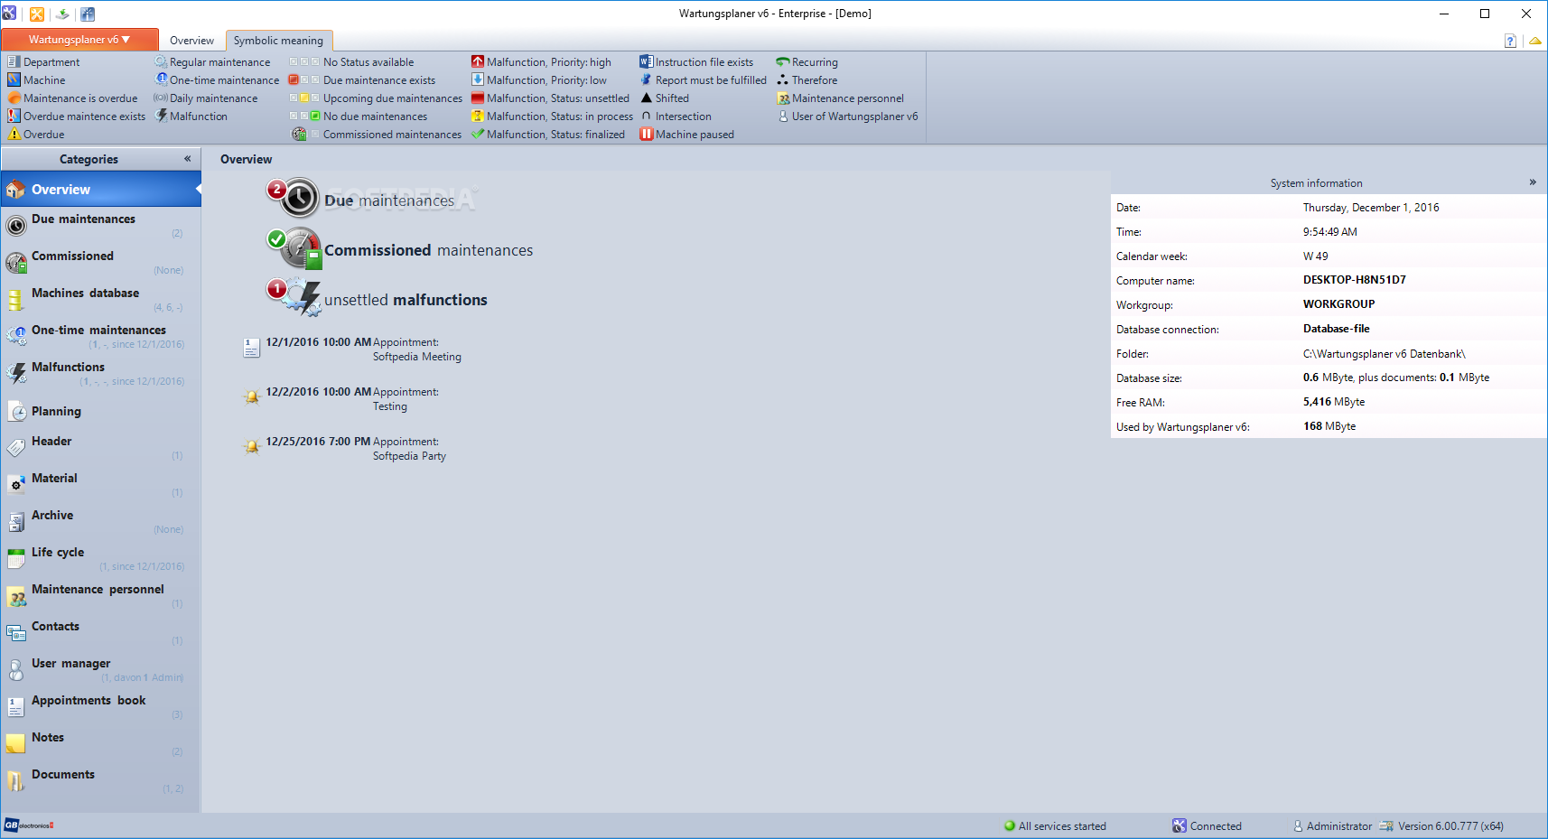Click the bell icon for 12/2/2016 appointment
The height and width of the screenshot is (839, 1548).
(252, 396)
